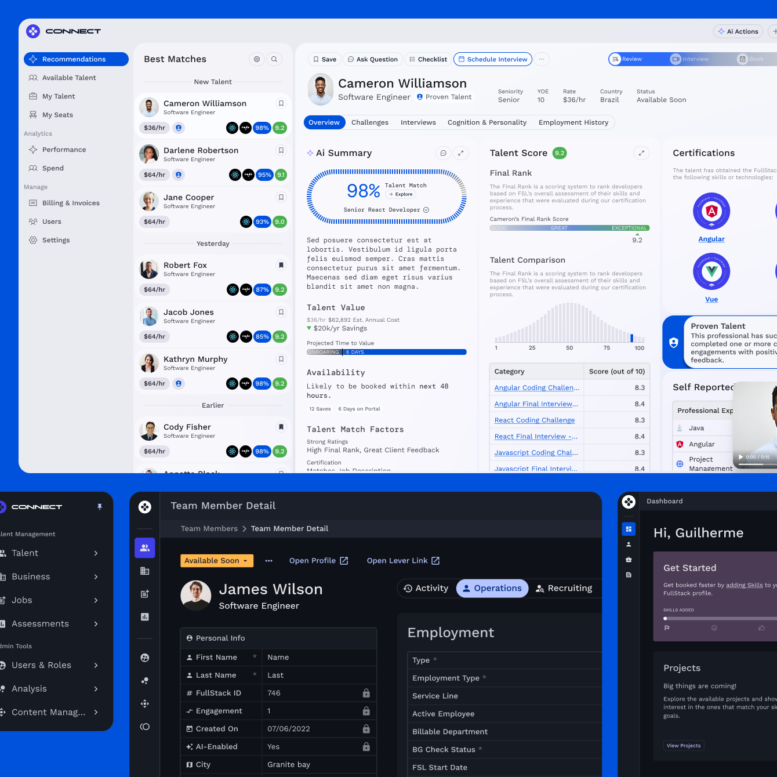Image resolution: width=777 pixels, height=777 pixels.
Task: Switch to the Challenges tab
Action: (x=370, y=122)
